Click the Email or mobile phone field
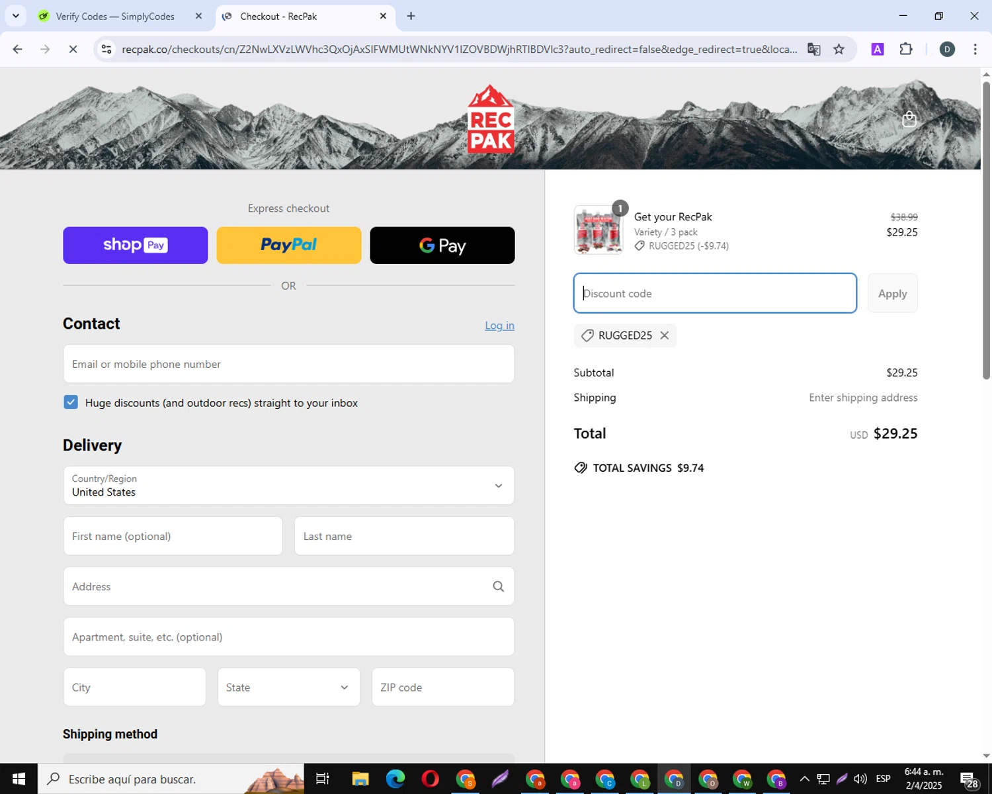Image resolution: width=992 pixels, height=794 pixels. [289, 364]
